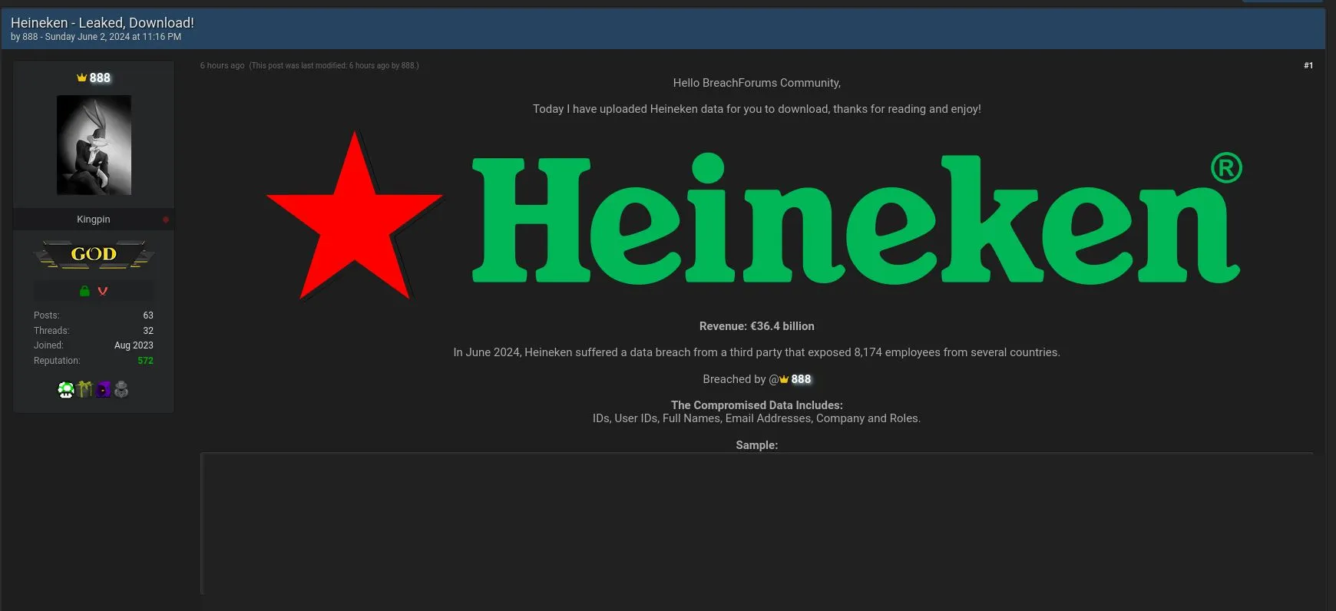
Task: Click the thread title Heineken - Leaked, Download!
Action: point(102,23)
